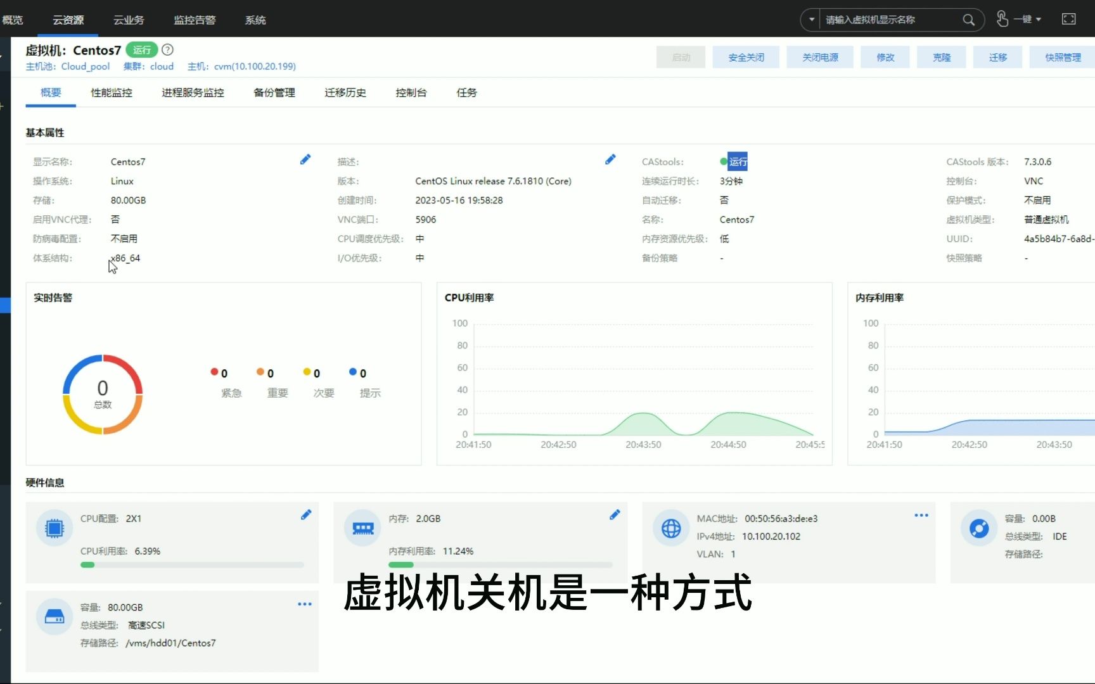The image size is (1095, 684).
Task: Click the 迁移 button
Action: click(998, 57)
